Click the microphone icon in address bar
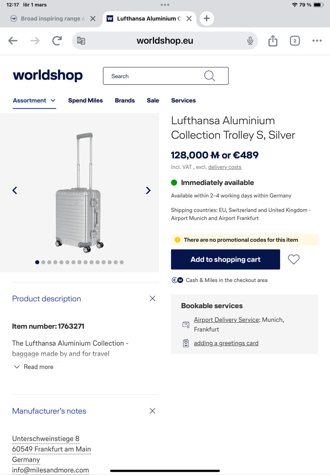Image resolution: width=330 pixels, height=475 pixels. pos(250,41)
